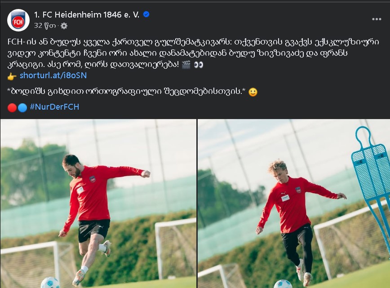
Task: Click the gear audience icon beside the timestamp
Action: coord(64,26)
